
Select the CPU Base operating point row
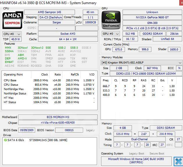click(49, 80)
